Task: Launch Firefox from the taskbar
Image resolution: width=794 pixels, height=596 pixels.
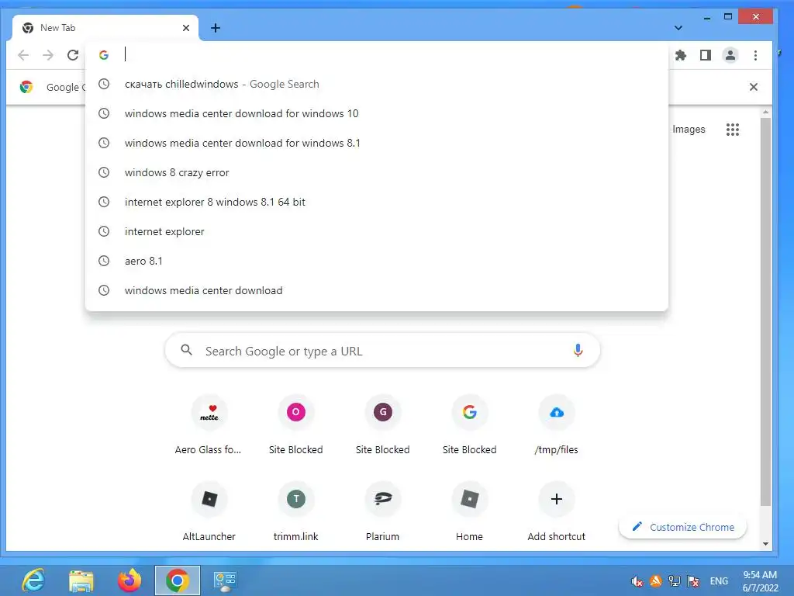Action: tap(129, 580)
